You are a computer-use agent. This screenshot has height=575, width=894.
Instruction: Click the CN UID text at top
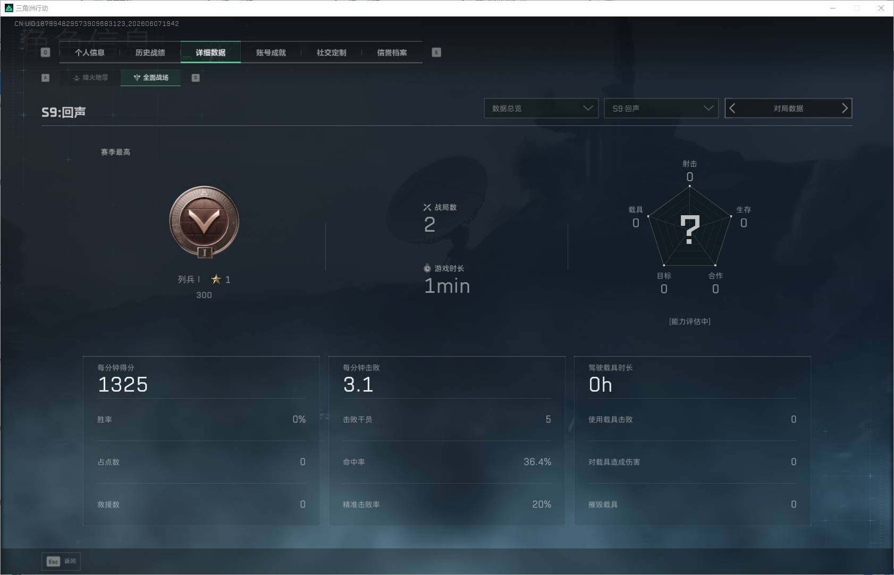97,23
